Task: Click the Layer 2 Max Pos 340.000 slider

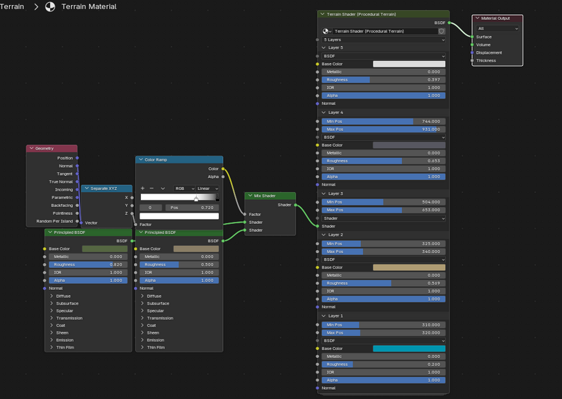Action: 384,252
